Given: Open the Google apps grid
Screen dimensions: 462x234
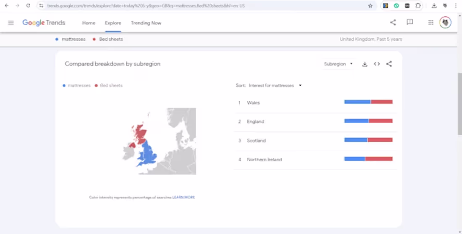Looking at the screenshot, I should point(430,23).
